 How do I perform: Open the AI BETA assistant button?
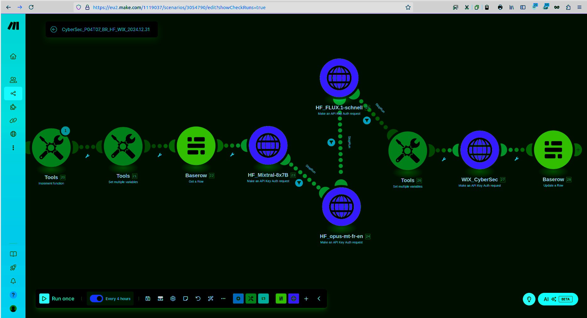click(558, 299)
